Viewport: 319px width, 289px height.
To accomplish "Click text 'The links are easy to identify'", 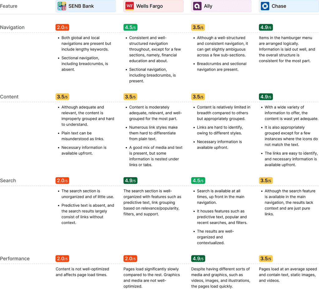I will point(291,159).
